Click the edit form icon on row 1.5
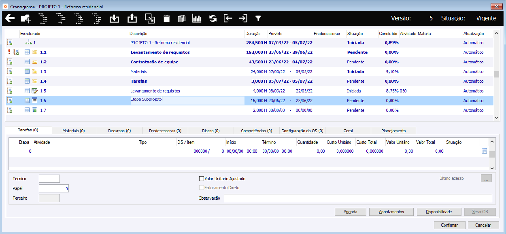Image resolution: width=506 pixels, height=234 pixels. tap(34, 91)
